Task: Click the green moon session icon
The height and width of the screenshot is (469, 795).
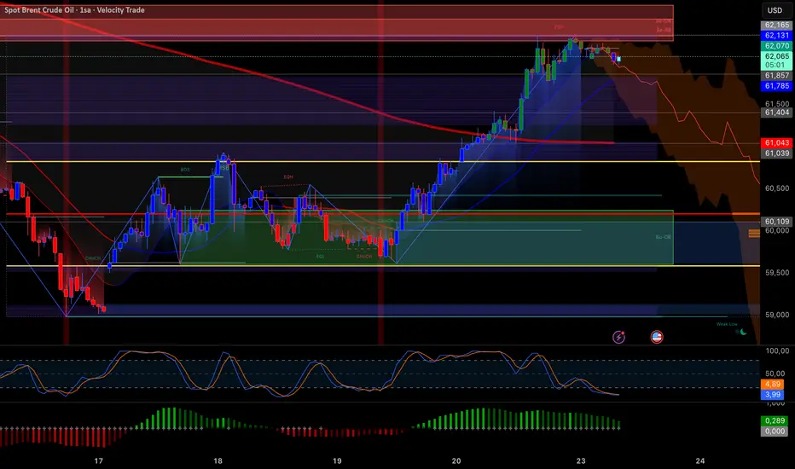Action: [743, 332]
